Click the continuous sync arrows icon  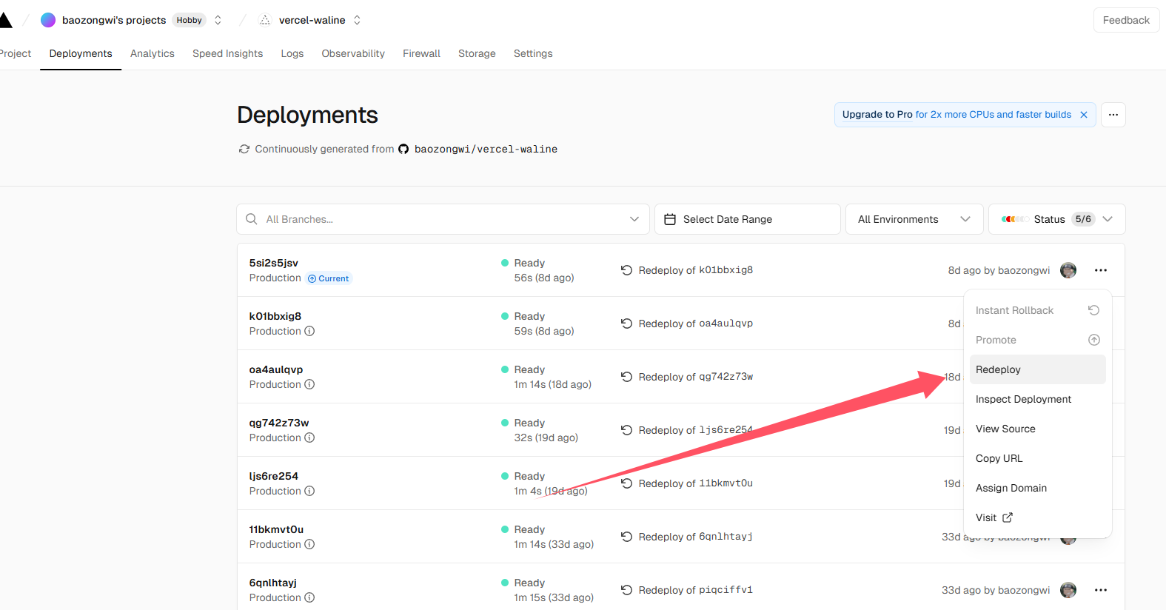point(244,149)
